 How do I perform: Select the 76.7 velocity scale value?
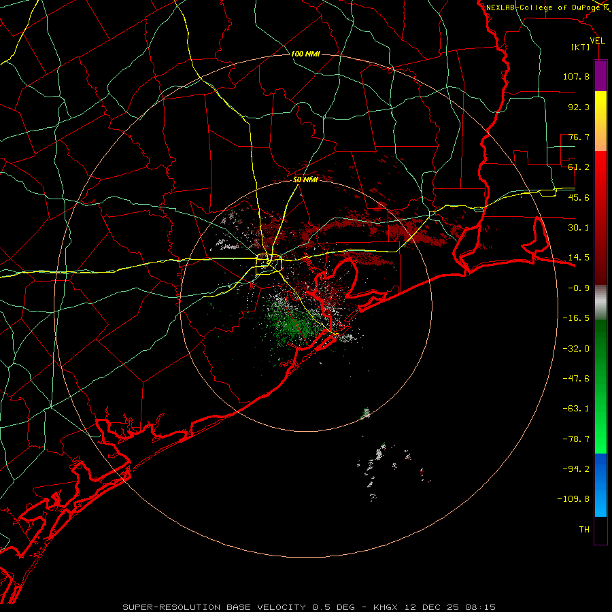coord(579,137)
